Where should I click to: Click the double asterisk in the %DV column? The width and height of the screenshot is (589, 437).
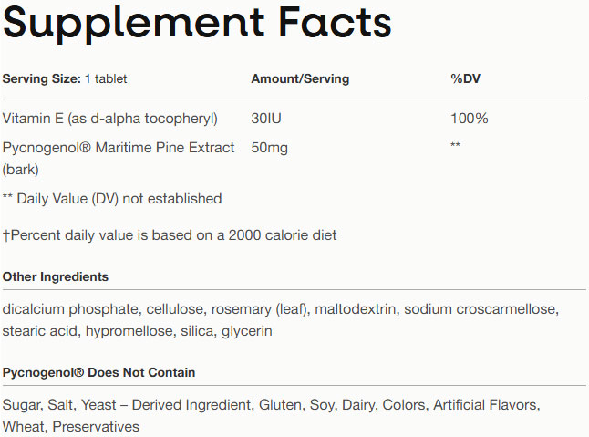[455, 147]
